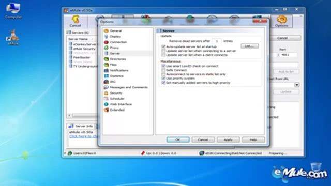Click the List... button
This screenshot has width=331, height=186.
[249, 46]
